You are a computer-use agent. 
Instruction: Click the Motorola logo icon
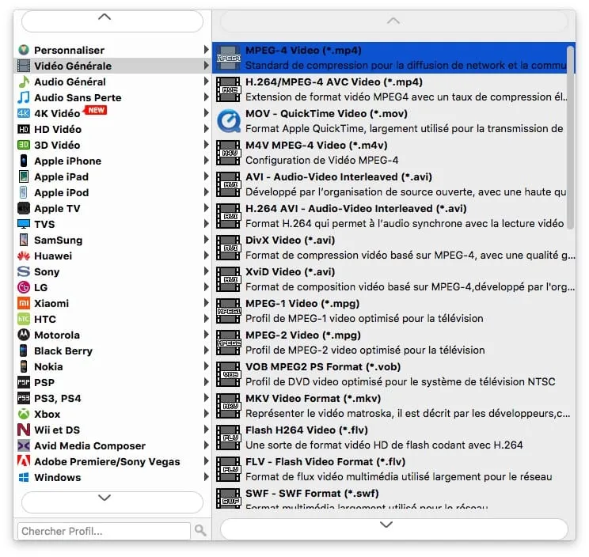point(24,335)
